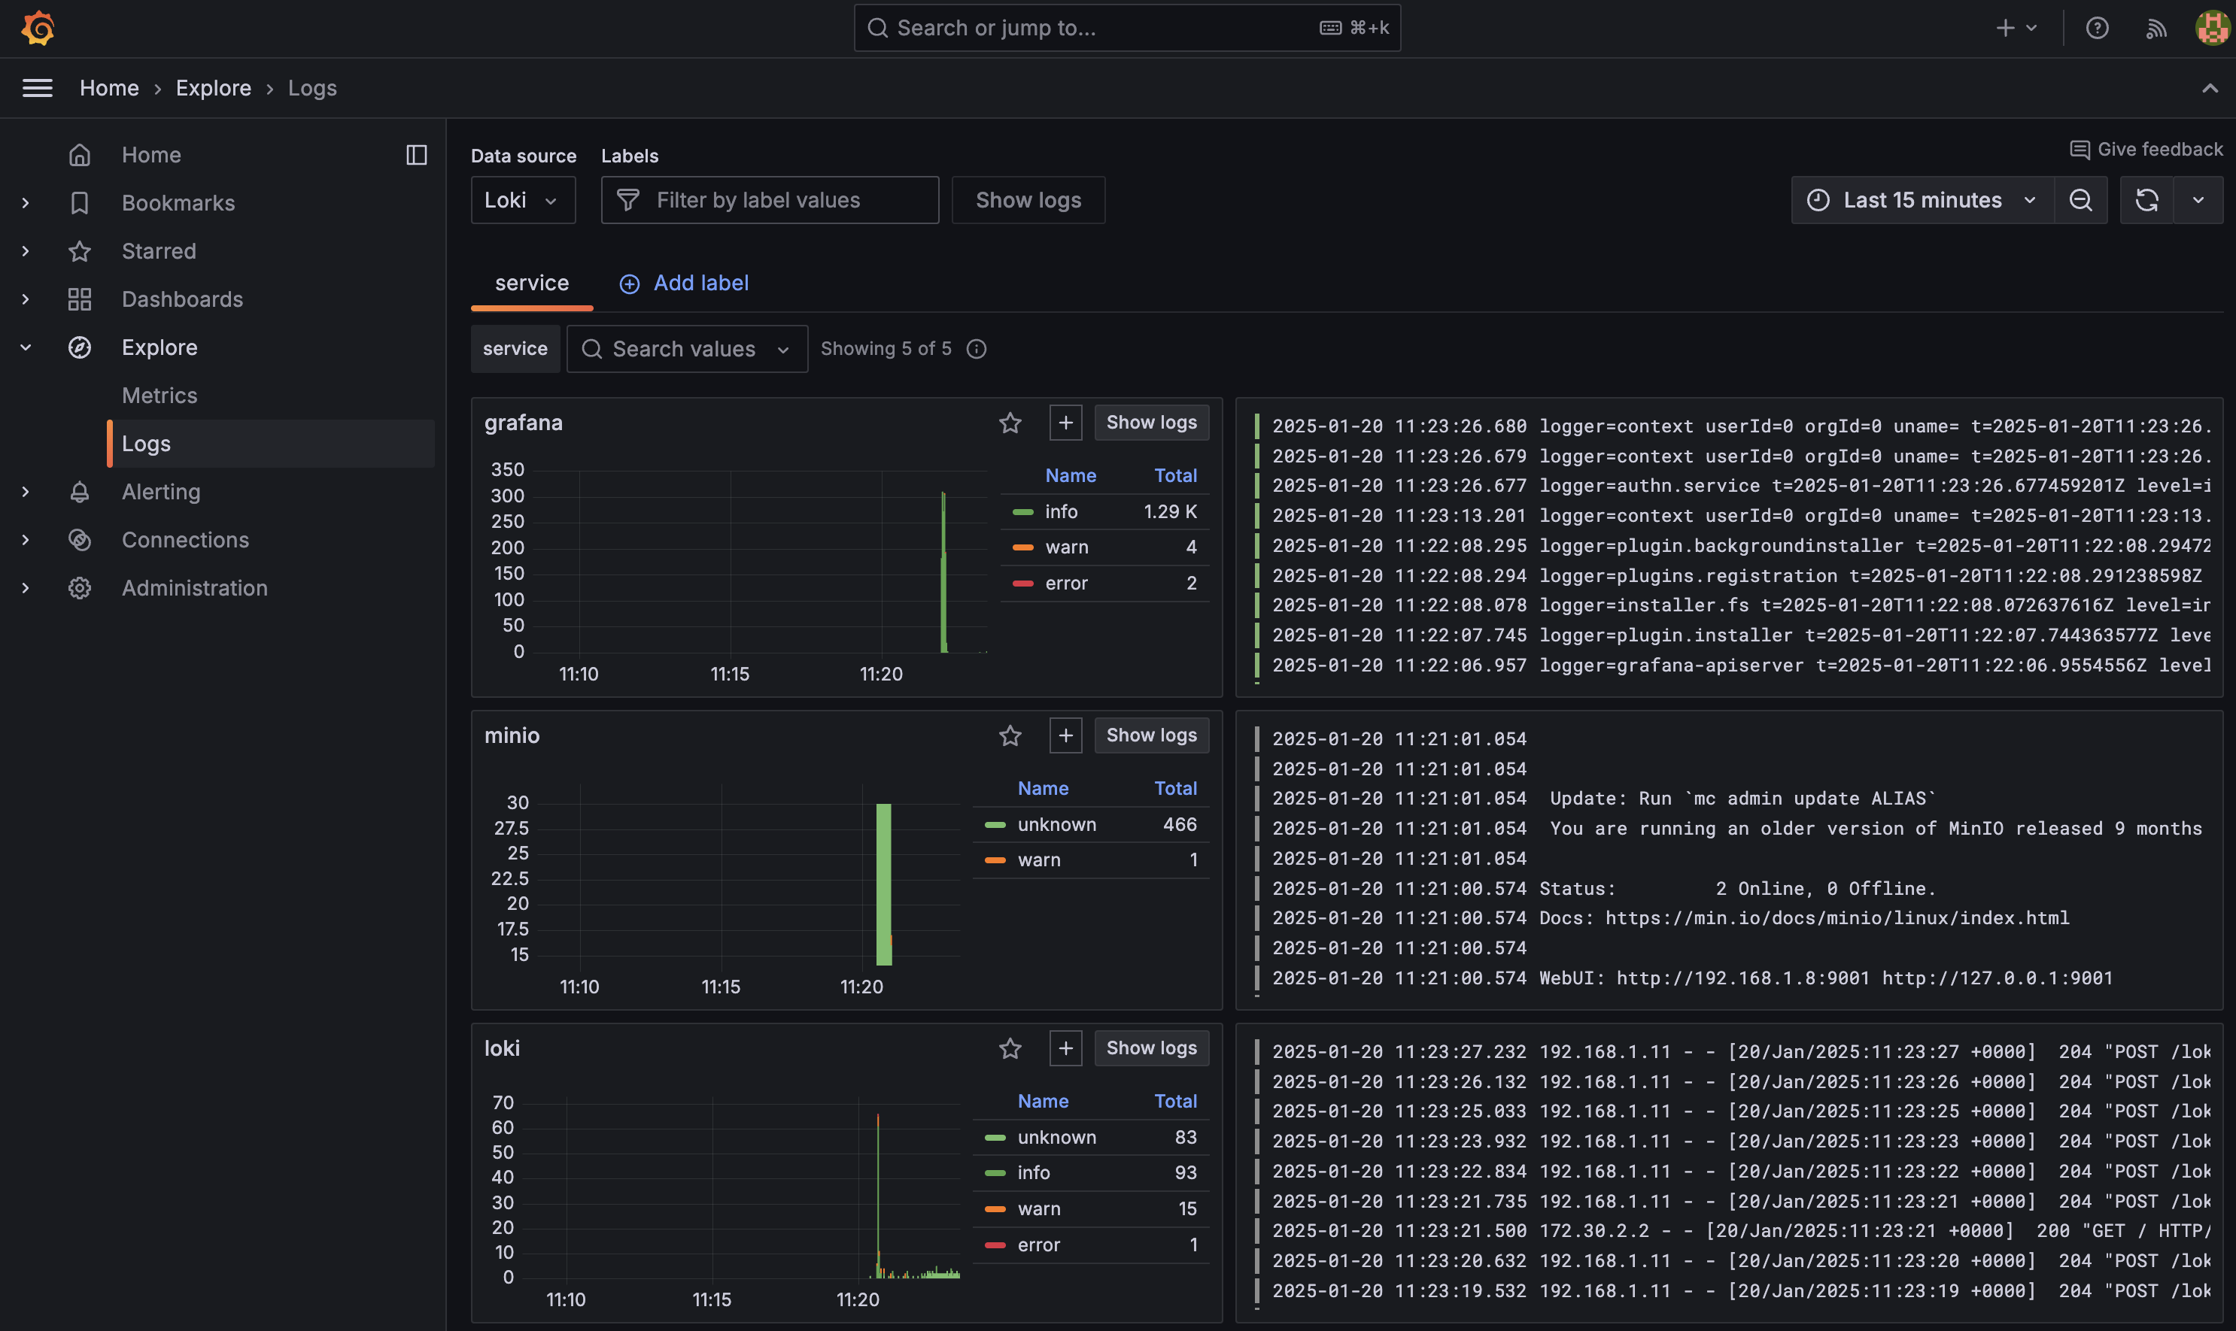Toggle the favorite star on the minio panel
The image size is (2236, 1331).
(1010, 735)
